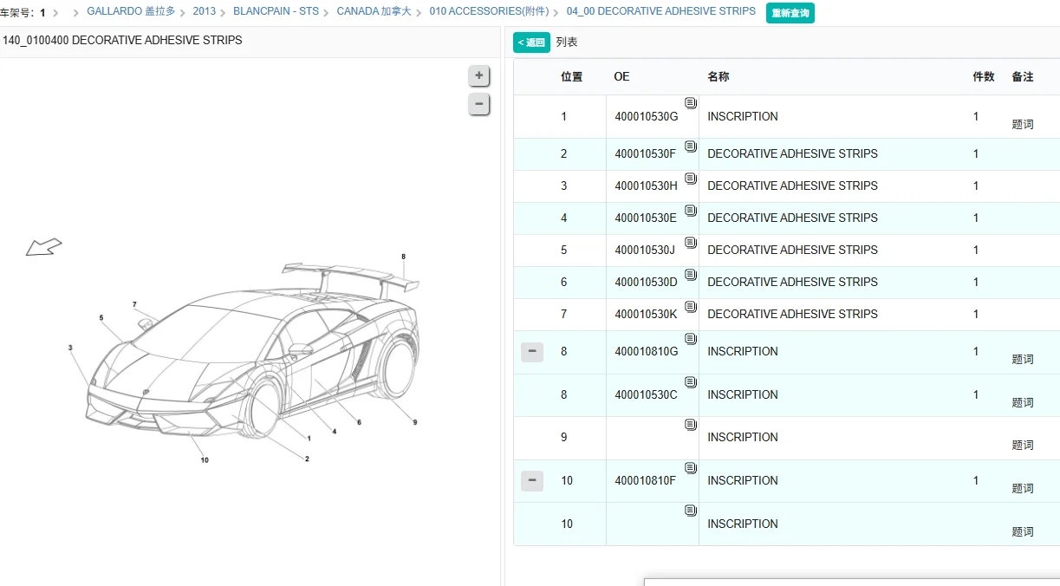Click INSCRIPTION name in position 1 row

[x=743, y=116]
